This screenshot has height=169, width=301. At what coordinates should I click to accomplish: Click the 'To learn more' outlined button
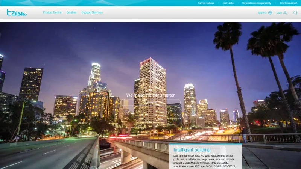[150, 102]
